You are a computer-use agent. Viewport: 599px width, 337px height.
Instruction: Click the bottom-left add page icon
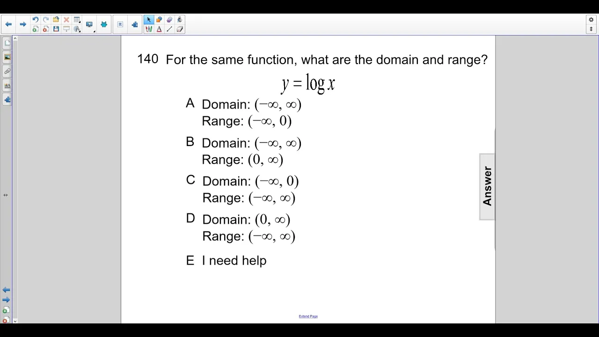5,310
